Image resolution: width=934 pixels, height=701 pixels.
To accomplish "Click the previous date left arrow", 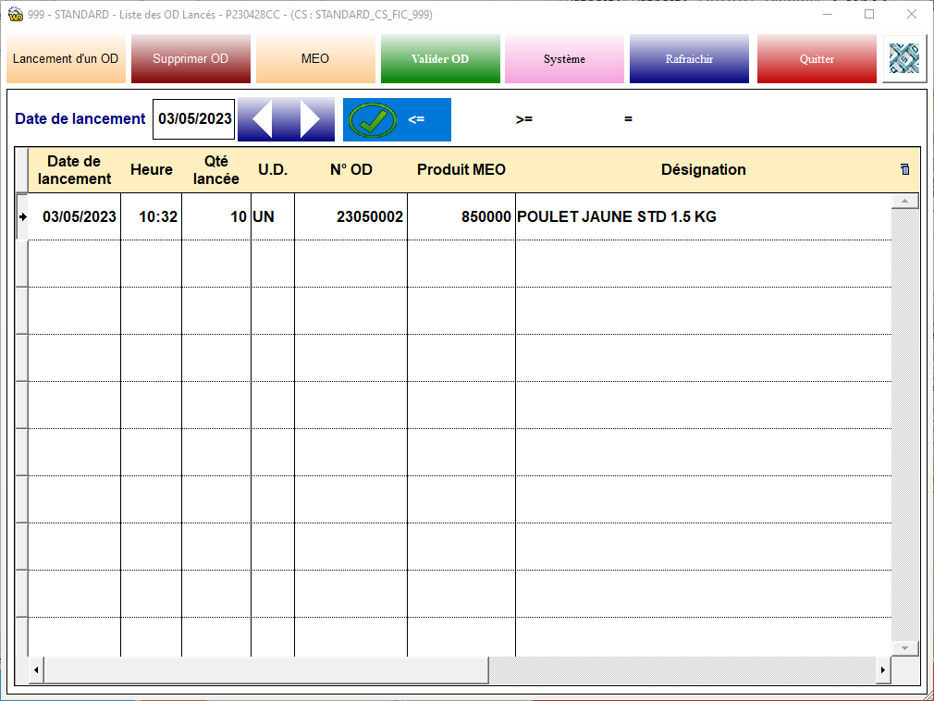I will coord(262,119).
